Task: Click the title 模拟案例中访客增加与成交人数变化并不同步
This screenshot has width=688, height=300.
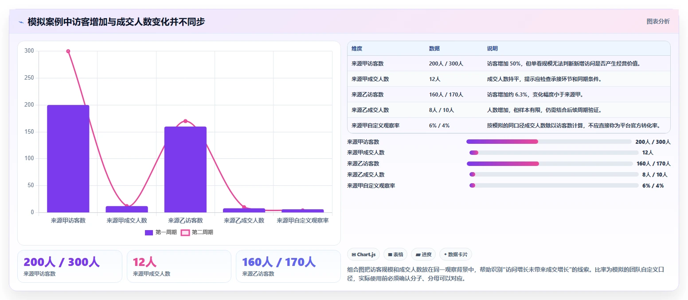Action: tap(116, 22)
